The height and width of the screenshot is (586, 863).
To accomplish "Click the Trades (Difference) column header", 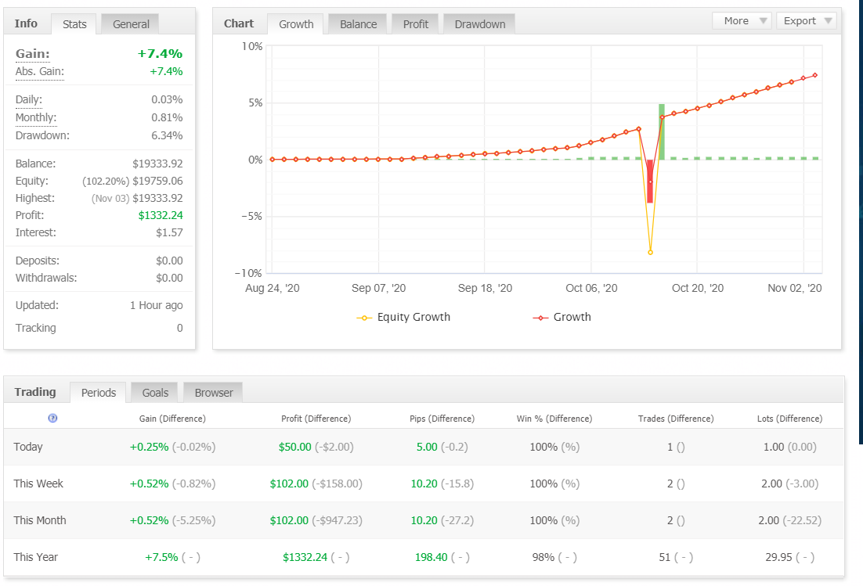I will coord(676,419).
